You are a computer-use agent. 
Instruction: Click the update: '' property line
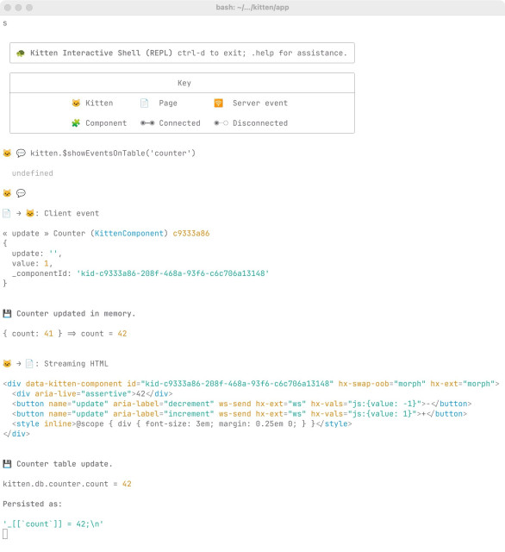(x=37, y=254)
